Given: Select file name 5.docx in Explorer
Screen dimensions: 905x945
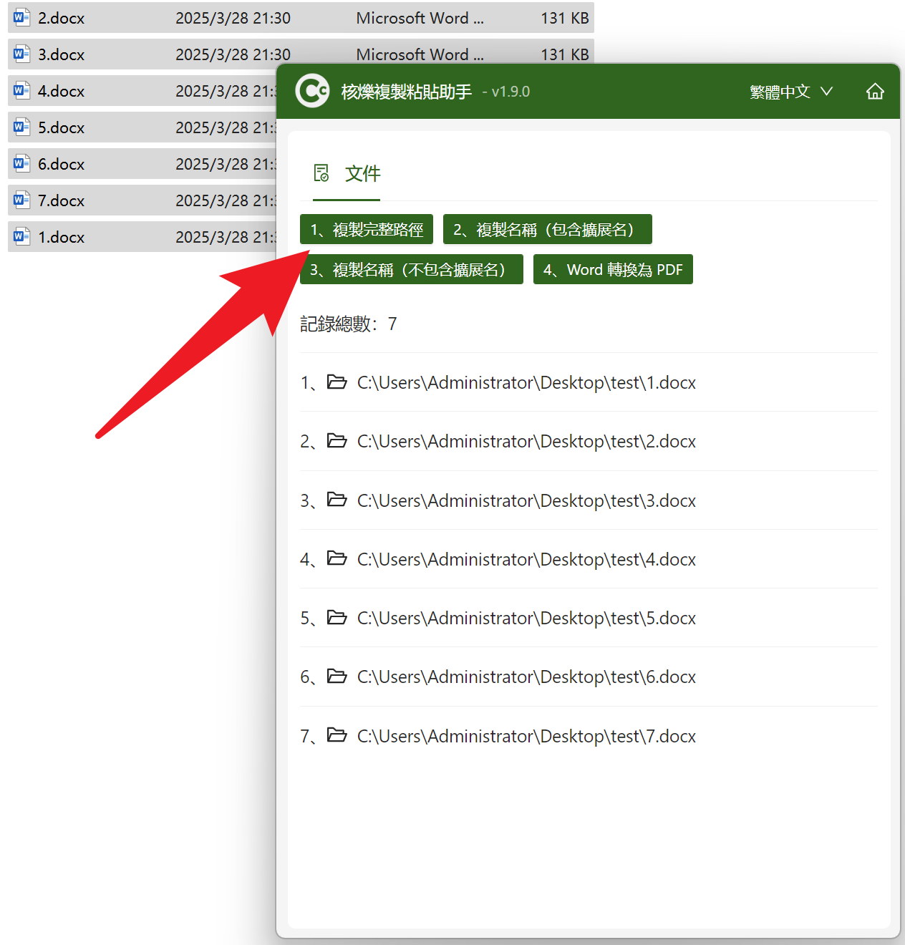Looking at the screenshot, I should click(x=61, y=128).
